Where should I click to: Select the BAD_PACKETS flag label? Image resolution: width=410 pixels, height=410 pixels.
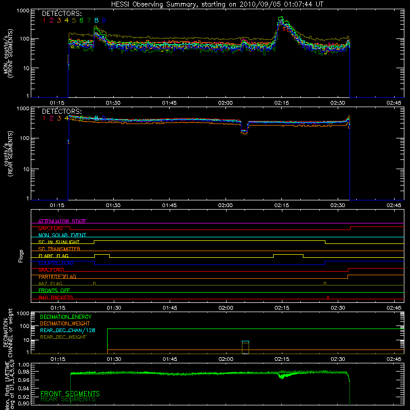click(56, 297)
